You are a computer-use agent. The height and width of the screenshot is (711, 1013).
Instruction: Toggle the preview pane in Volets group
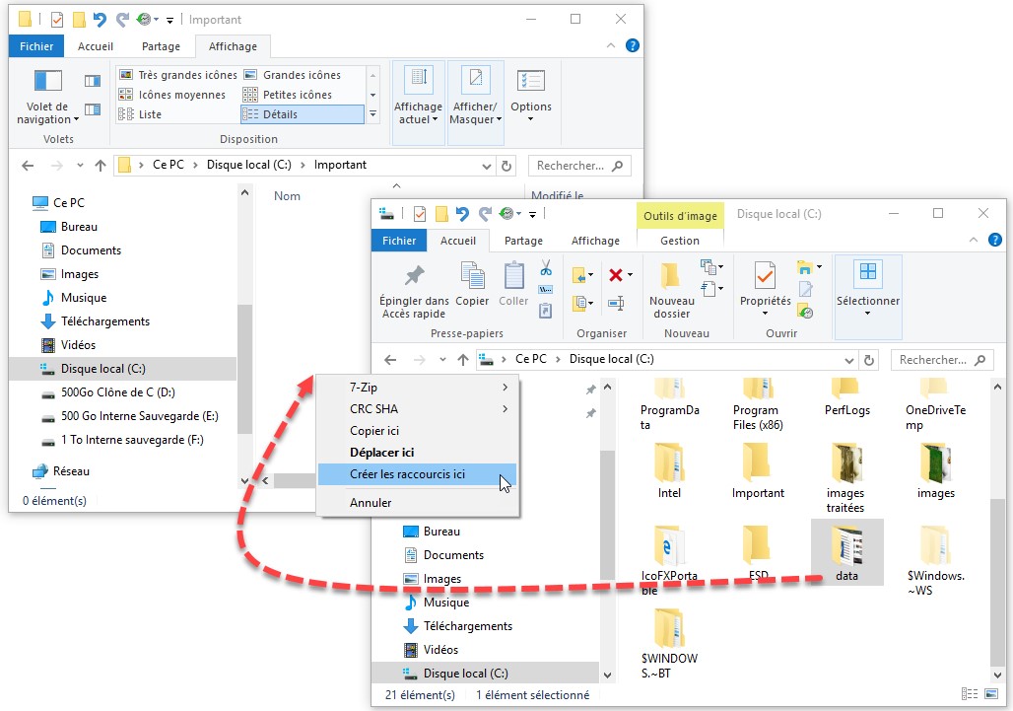pos(93,81)
